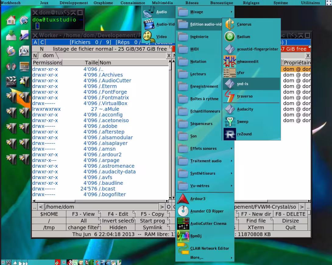Start the BpmDj application
This screenshot has width=332, height=265.
(205, 236)
